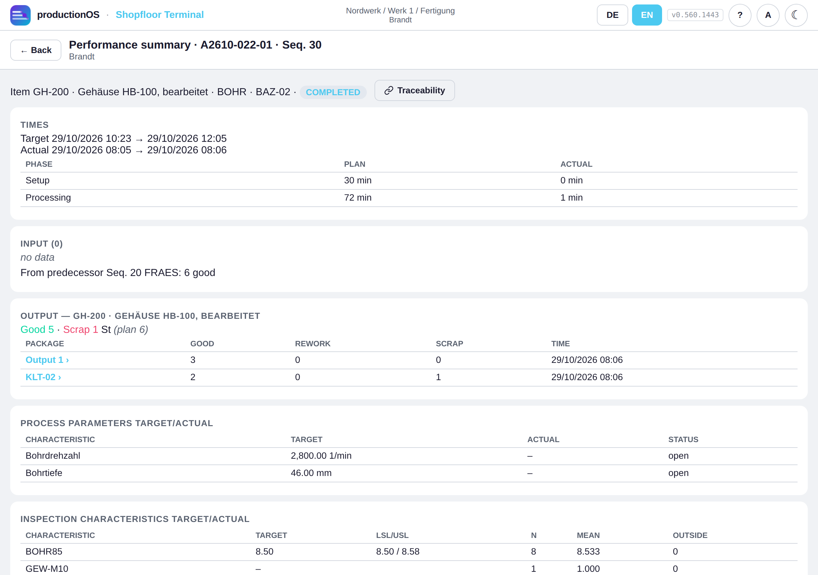818x575 pixels.
Task: Open the user avatar A button
Action: 768,15
